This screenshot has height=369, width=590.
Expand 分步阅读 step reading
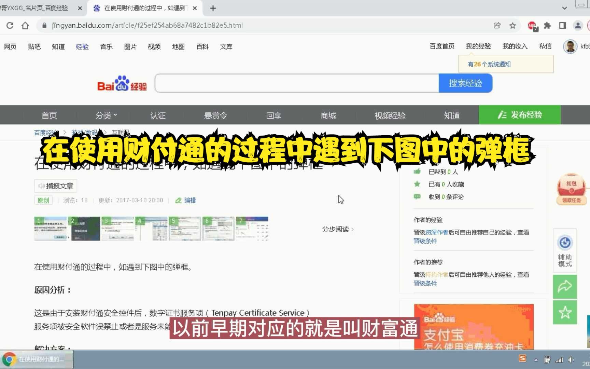pos(338,229)
